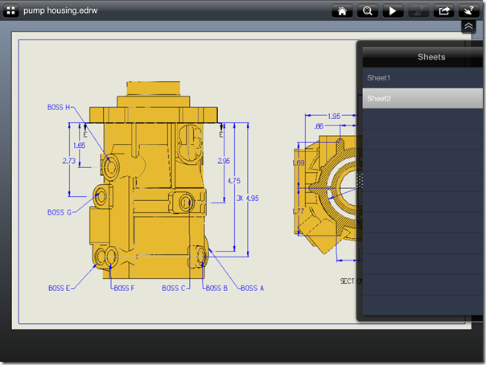
Task: Start the animation with Play button
Action: tap(393, 10)
